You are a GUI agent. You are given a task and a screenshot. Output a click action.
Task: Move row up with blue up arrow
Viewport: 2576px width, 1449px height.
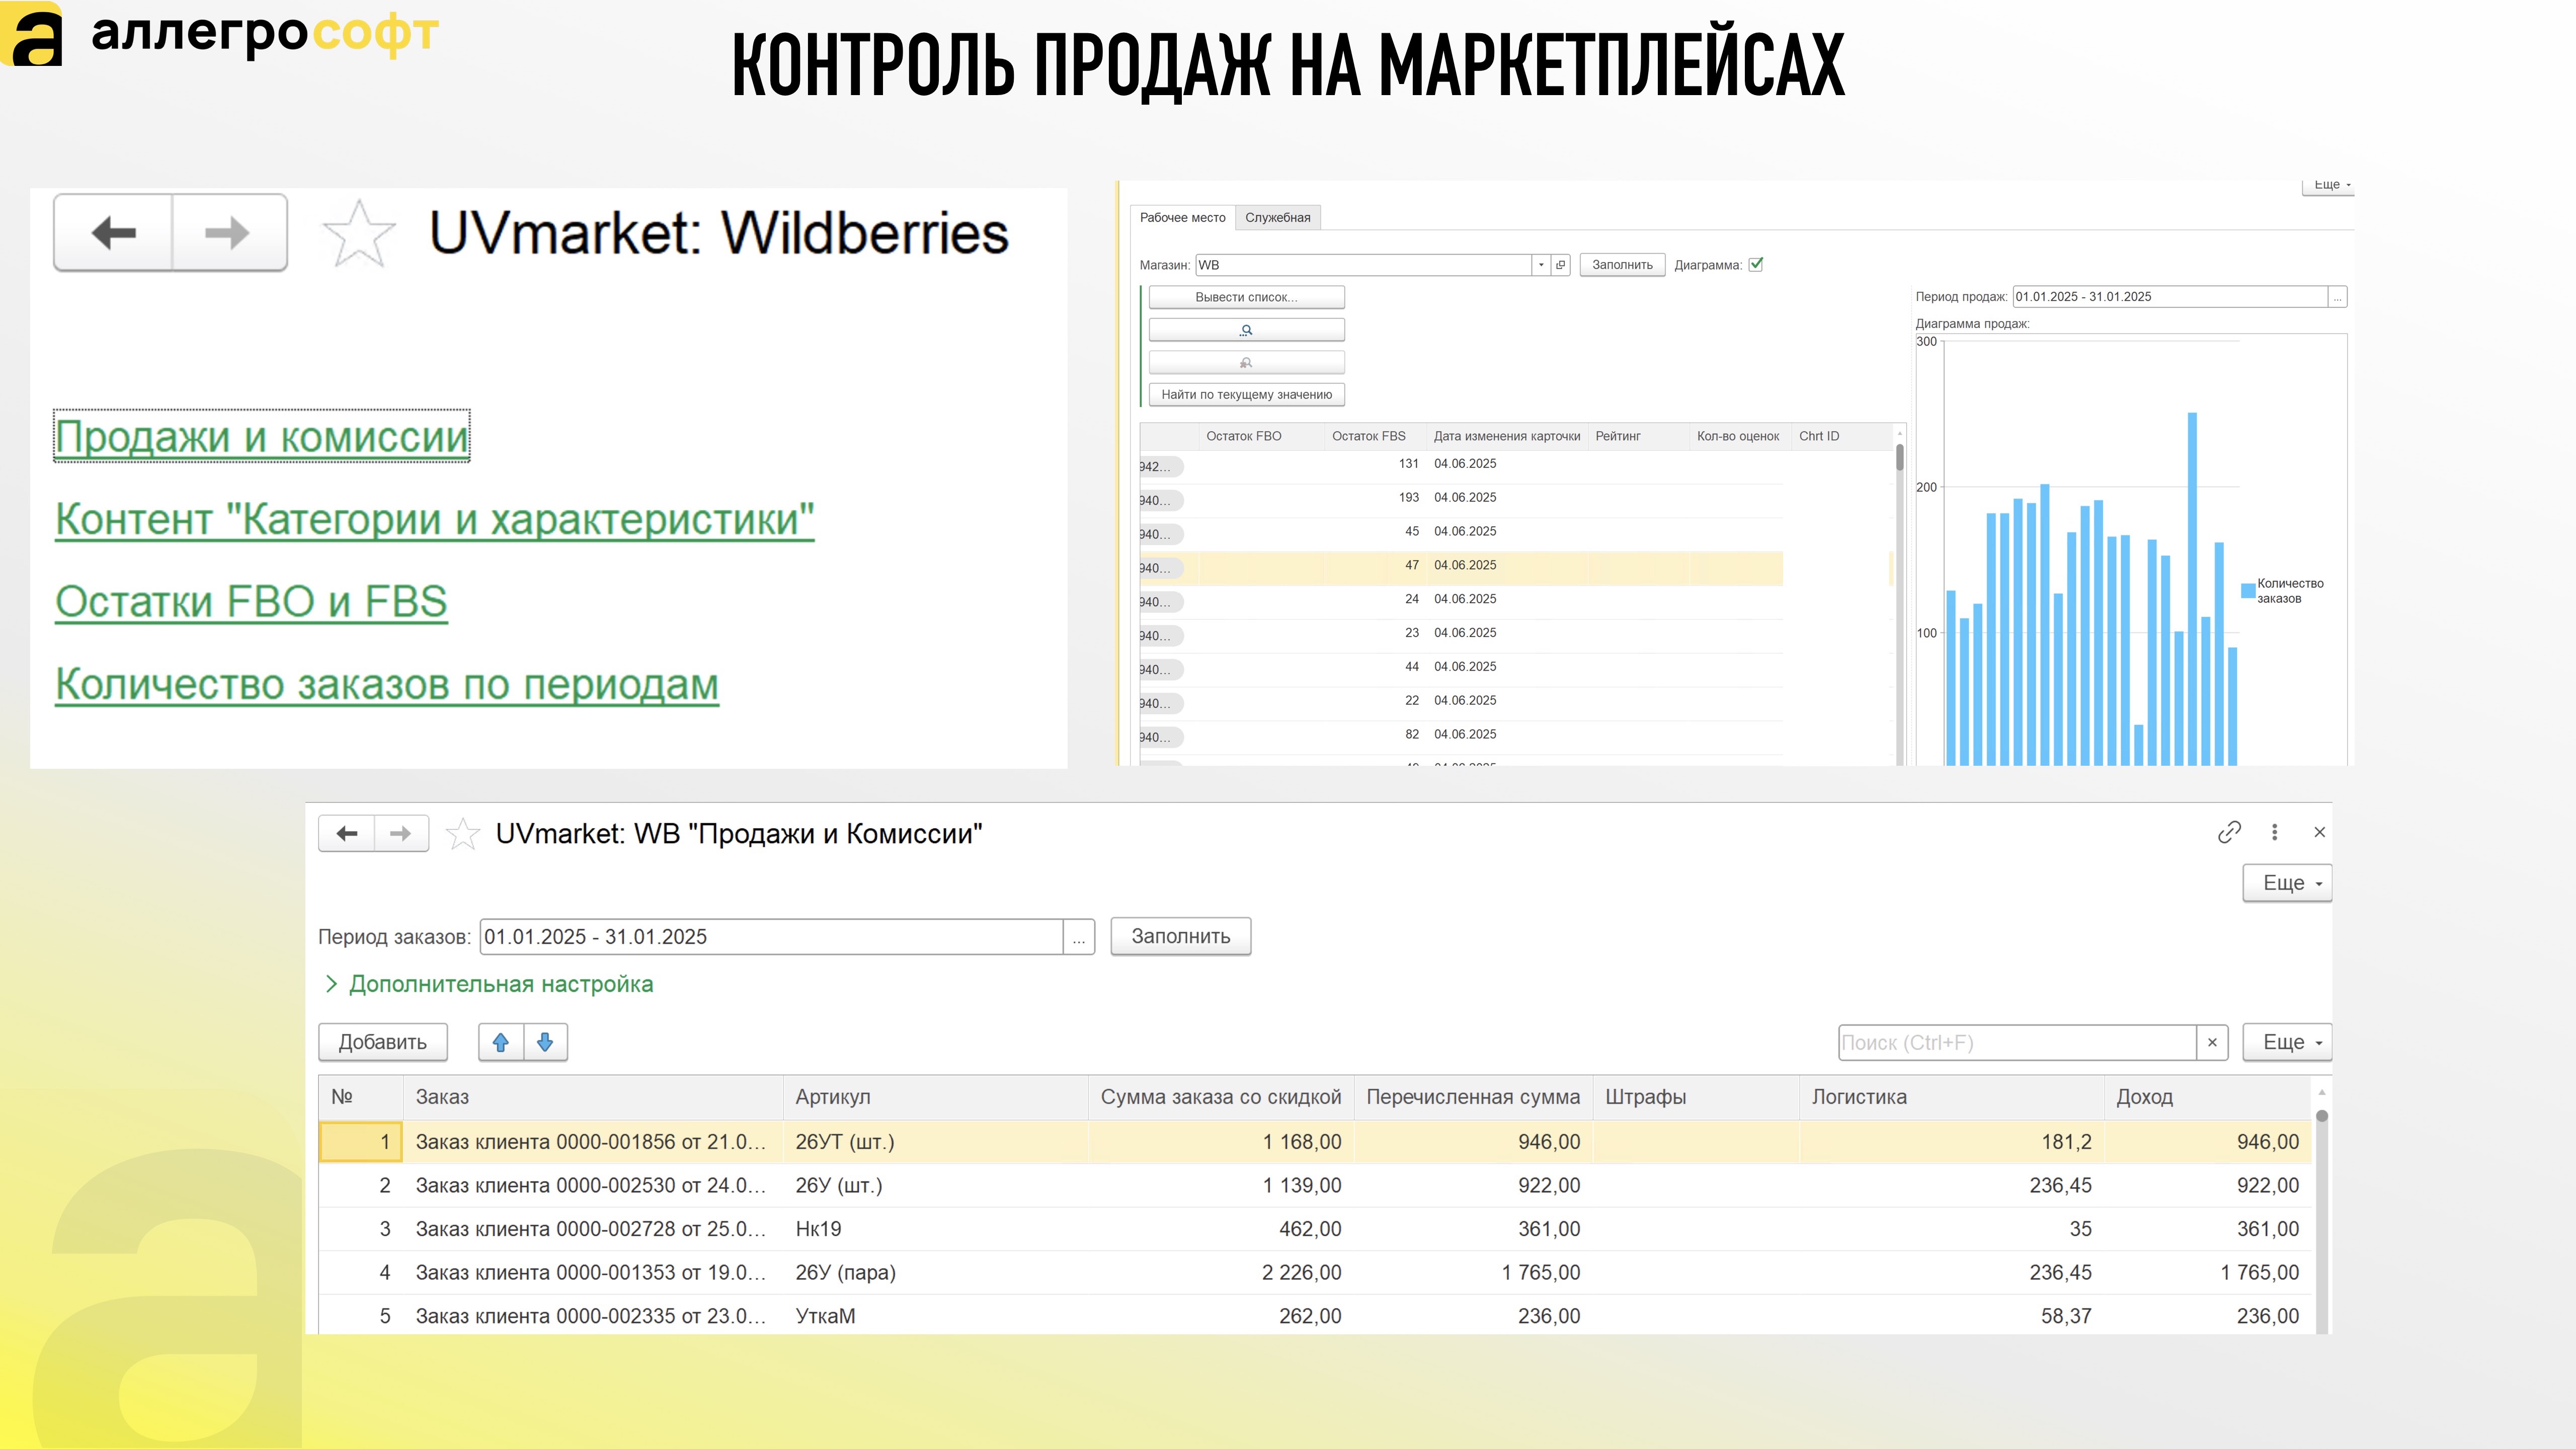tap(501, 1042)
